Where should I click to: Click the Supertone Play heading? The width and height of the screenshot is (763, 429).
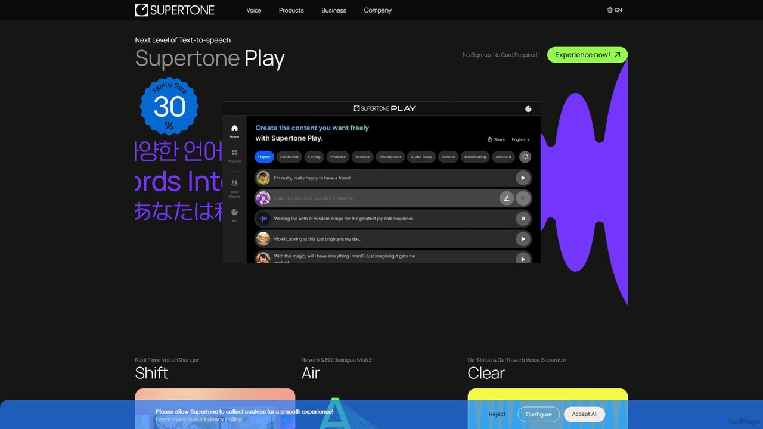(210, 58)
